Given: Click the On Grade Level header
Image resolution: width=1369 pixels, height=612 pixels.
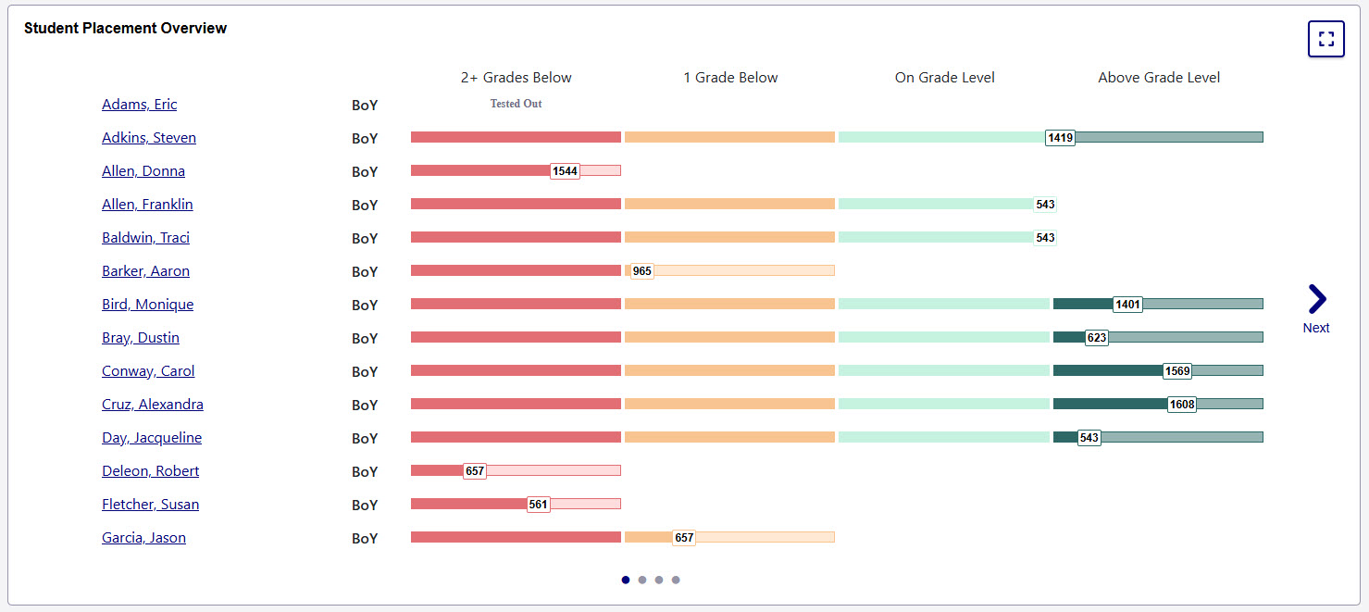Looking at the screenshot, I should click(944, 78).
